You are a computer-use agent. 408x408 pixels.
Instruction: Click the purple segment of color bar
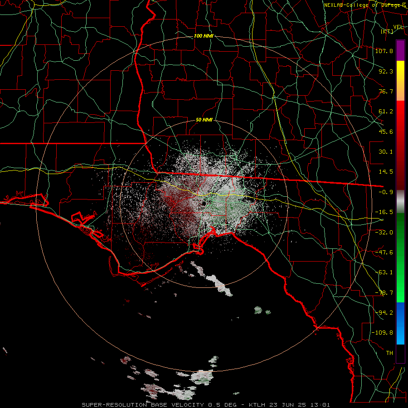click(x=400, y=50)
